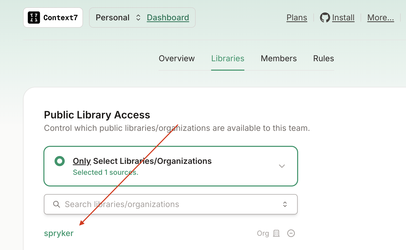Remove spryker using the minus circle icon

(x=291, y=233)
